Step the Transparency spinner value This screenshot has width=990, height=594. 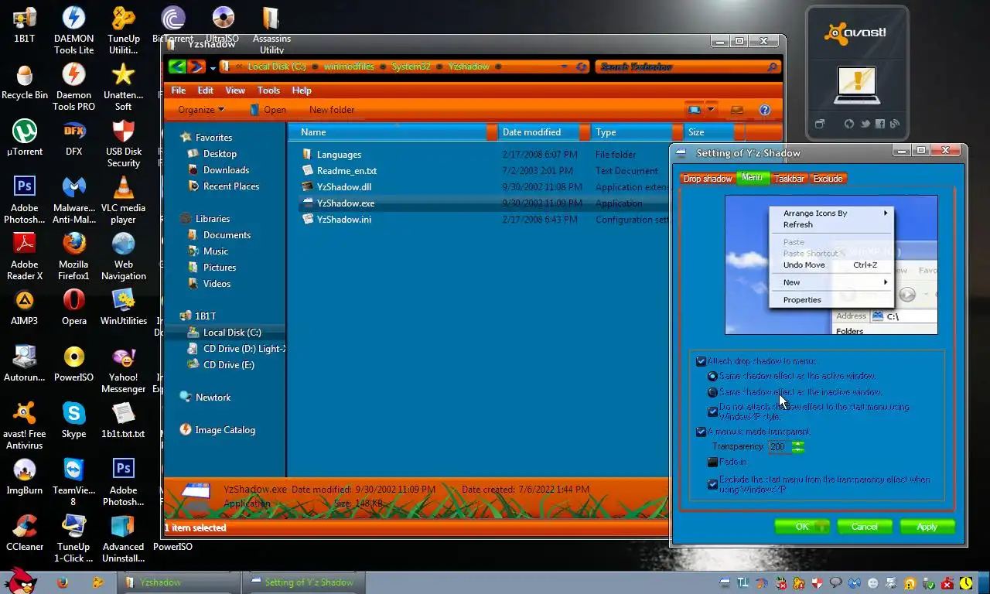pos(797,447)
